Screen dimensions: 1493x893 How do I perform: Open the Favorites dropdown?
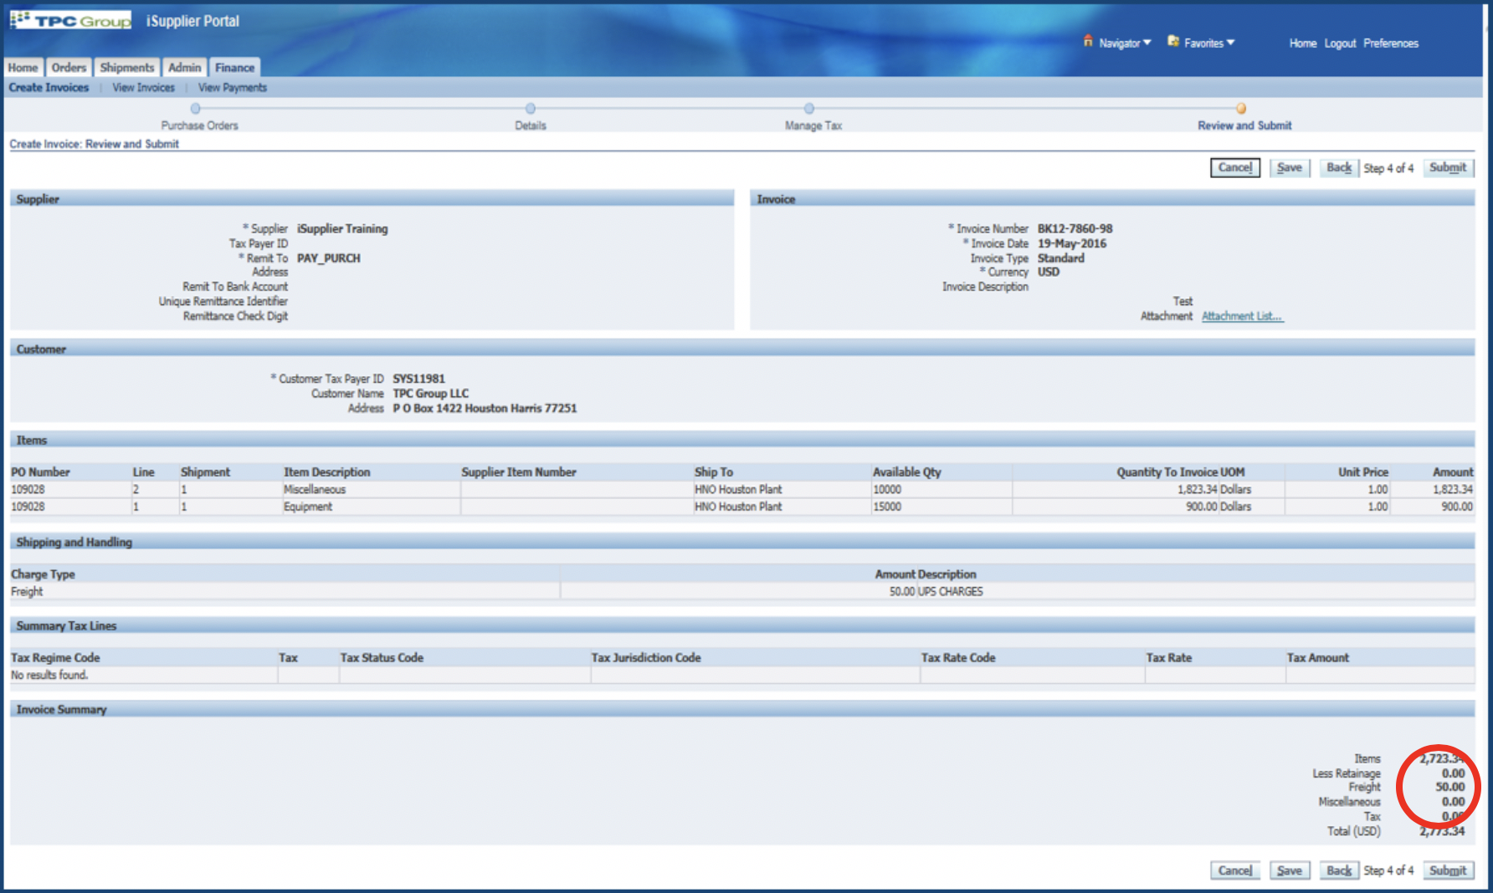[1209, 43]
